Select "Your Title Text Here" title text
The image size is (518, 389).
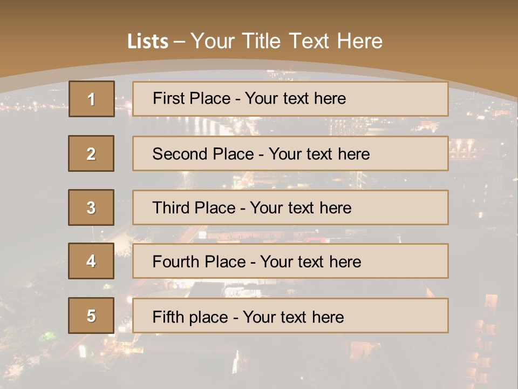(287, 41)
